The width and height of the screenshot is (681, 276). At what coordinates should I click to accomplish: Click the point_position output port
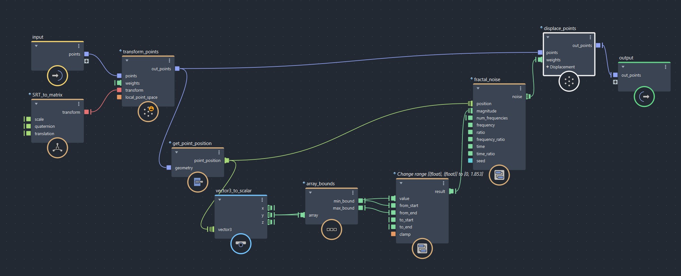(227, 160)
